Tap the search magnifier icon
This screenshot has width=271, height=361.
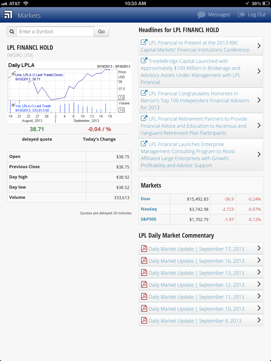point(12,32)
